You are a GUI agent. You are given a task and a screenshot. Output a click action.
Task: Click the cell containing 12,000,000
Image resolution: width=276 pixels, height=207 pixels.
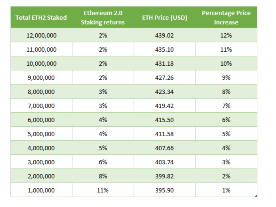pyautogui.click(x=41, y=35)
